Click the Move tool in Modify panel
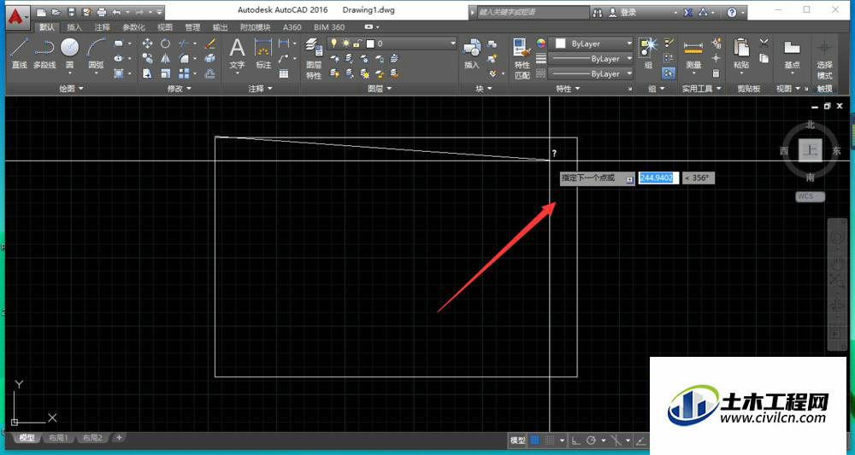Image resolution: width=855 pixels, height=455 pixels. 147,44
